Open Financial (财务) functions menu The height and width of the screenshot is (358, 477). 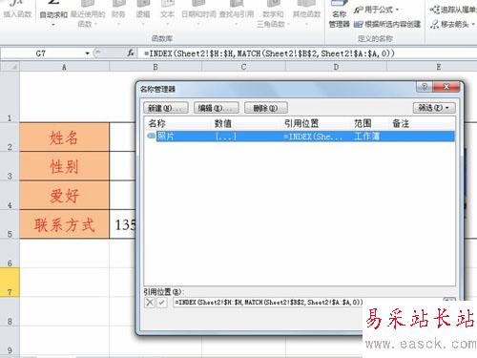coord(118,12)
